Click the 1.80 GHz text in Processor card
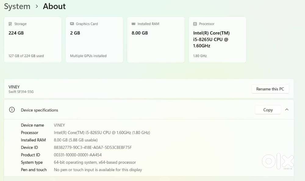The image size is (305, 181). (200, 56)
